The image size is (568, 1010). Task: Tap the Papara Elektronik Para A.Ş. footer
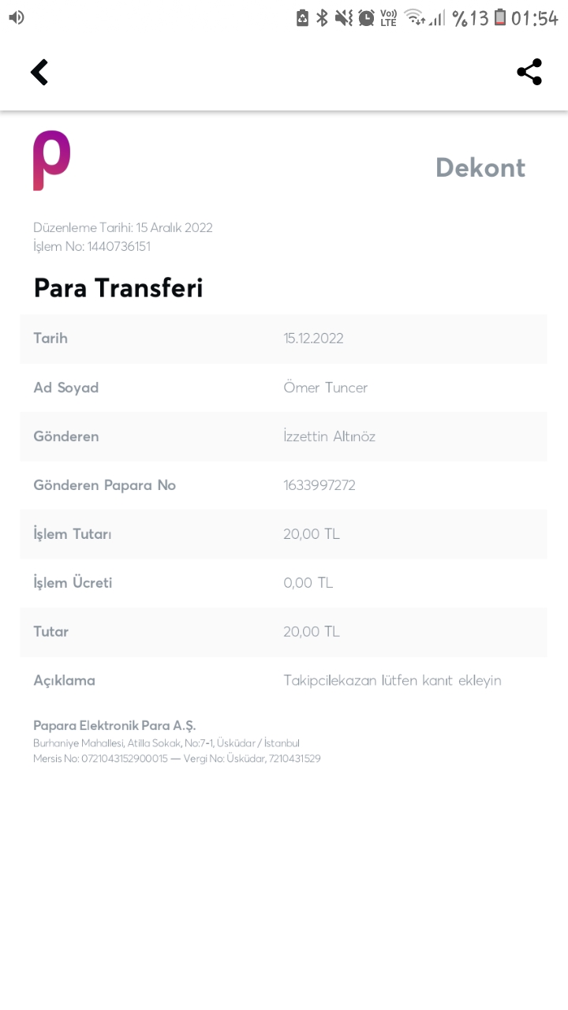tap(114, 725)
